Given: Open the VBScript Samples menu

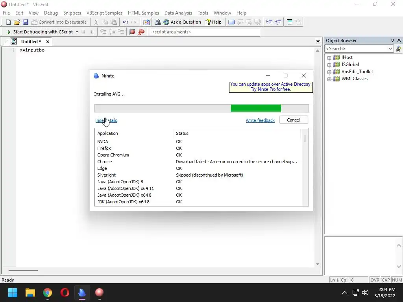Looking at the screenshot, I should tap(104, 13).
